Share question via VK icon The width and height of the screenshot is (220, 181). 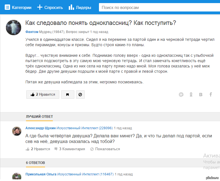(201, 95)
